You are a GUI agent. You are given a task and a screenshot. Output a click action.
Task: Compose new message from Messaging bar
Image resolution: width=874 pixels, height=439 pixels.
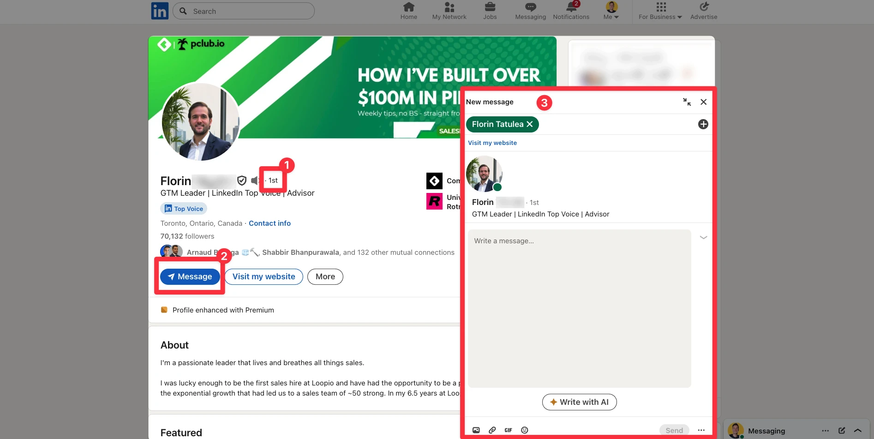point(841,431)
